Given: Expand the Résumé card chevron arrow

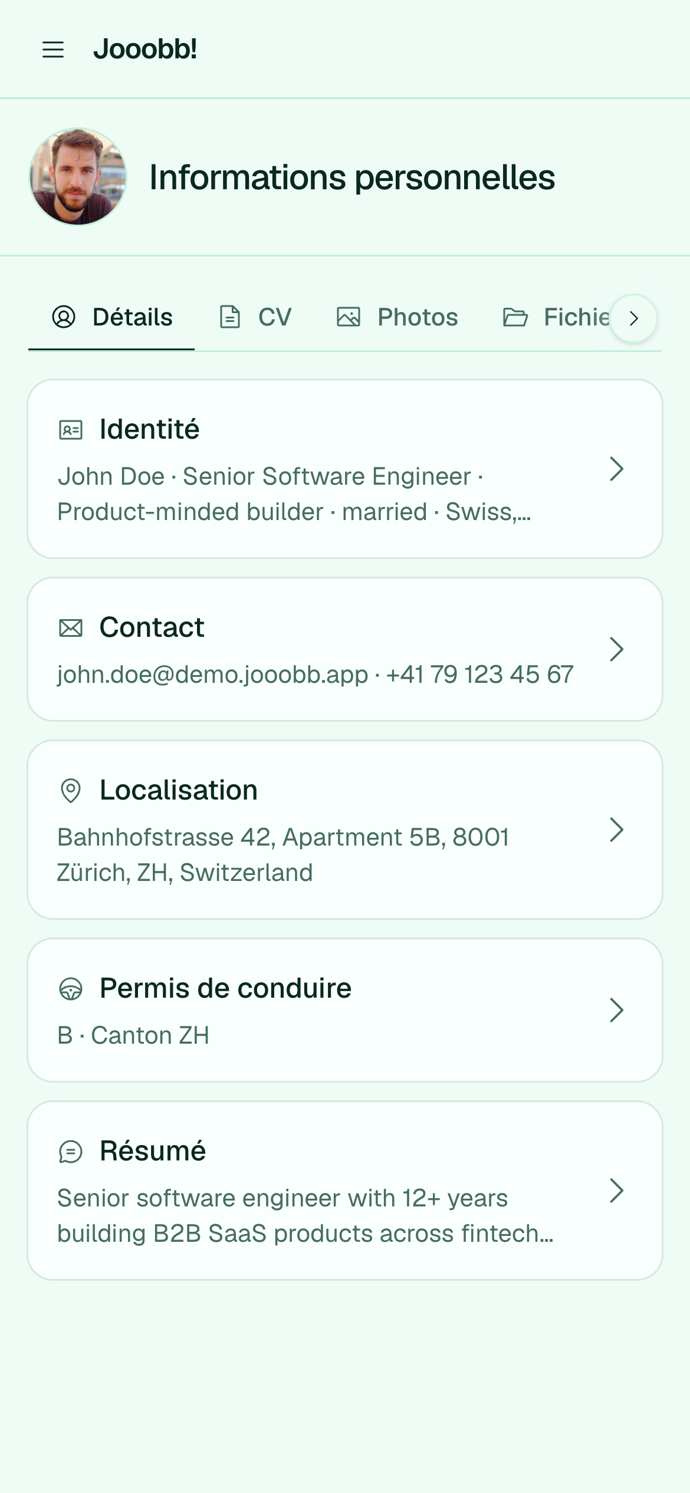Looking at the screenshot, I should (616, 1191).
